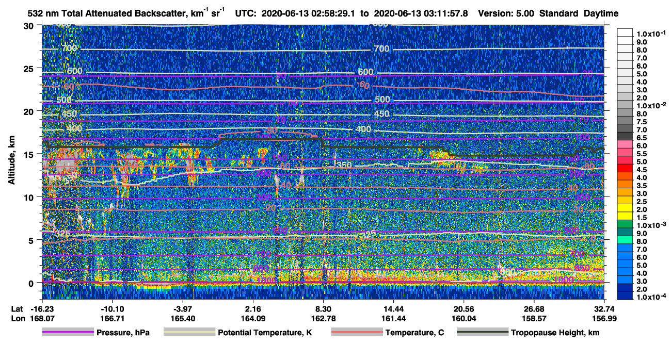Click longitude value '156.99'
This screenshot has width=671, height=344.
604,318
